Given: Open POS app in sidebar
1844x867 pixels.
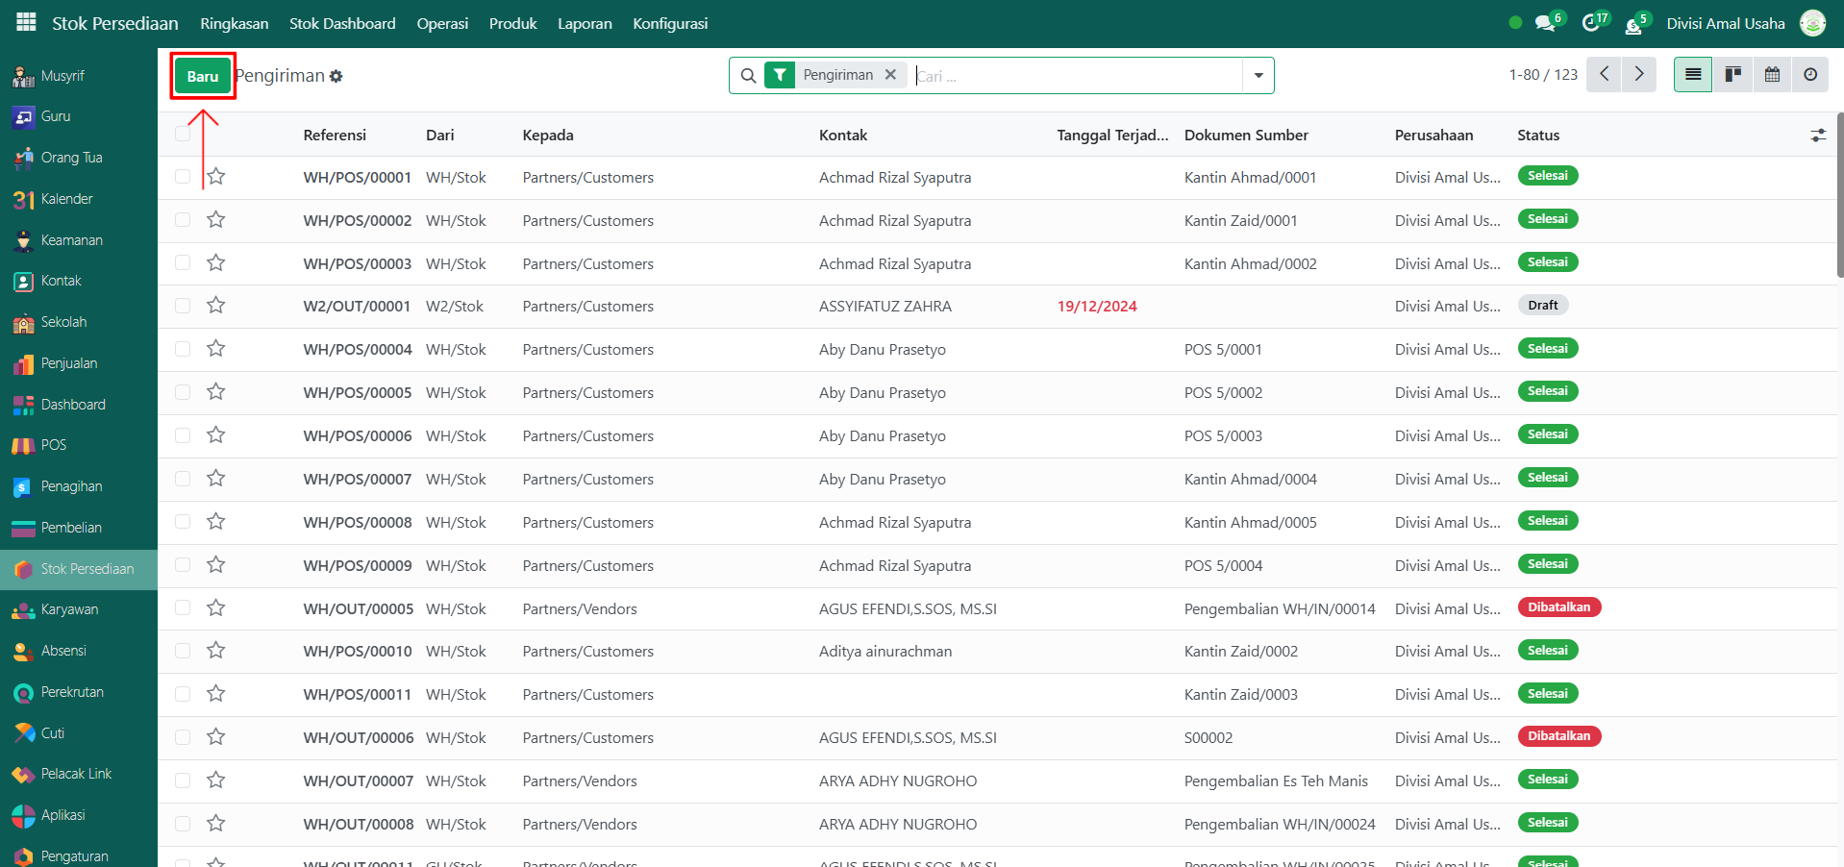Looking at the screenshot, I should (x=53, y=445).
